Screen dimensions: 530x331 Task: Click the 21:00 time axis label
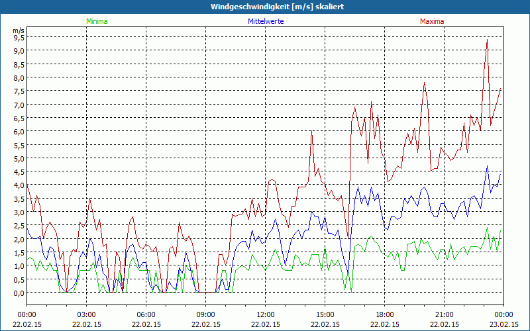click(x=444, y=315)
